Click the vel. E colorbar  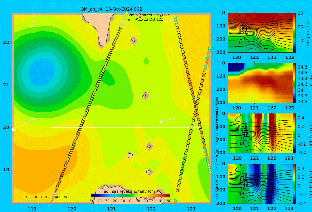click(x=294, y=184)
